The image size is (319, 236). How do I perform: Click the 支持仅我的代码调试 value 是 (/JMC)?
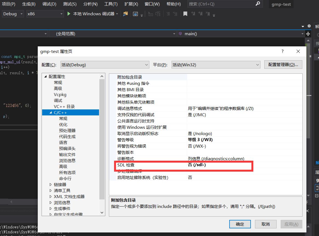coord(197,115)
